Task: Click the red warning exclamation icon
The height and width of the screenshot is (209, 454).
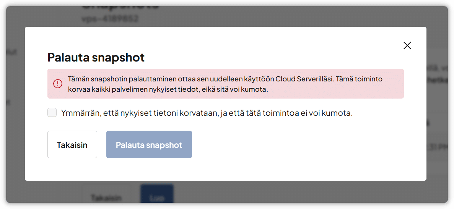Action: [x=57, y=84]
